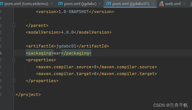The width and height of the screenshot is (192, 110).
Task: Click fold marker at closing properties tag
Action: click(x=14, y=81)
